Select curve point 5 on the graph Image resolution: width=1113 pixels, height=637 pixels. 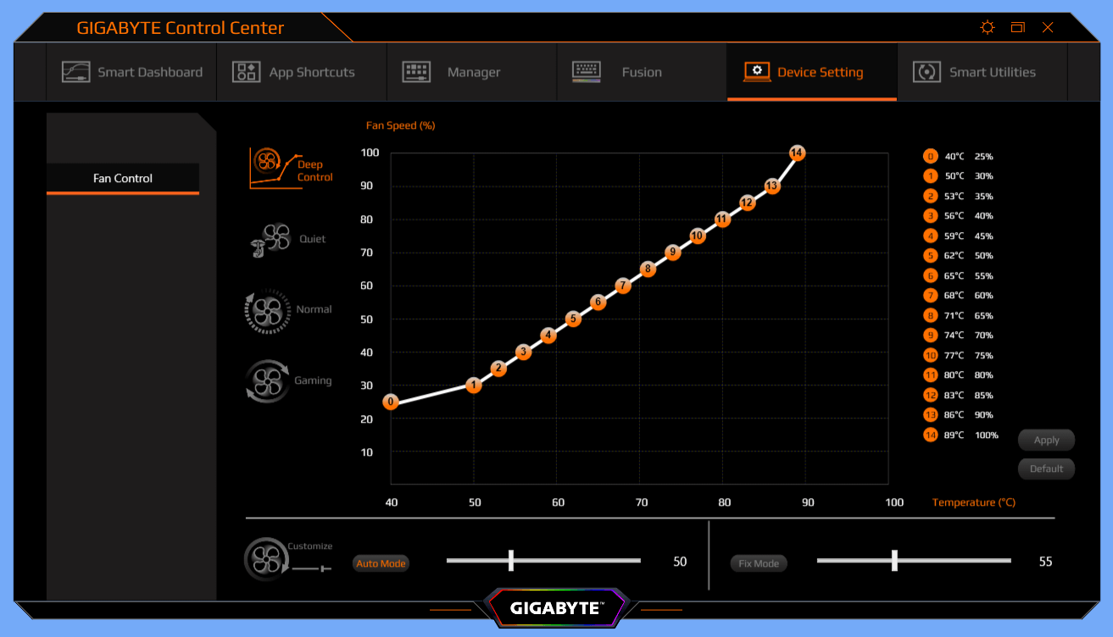point(573,318)
